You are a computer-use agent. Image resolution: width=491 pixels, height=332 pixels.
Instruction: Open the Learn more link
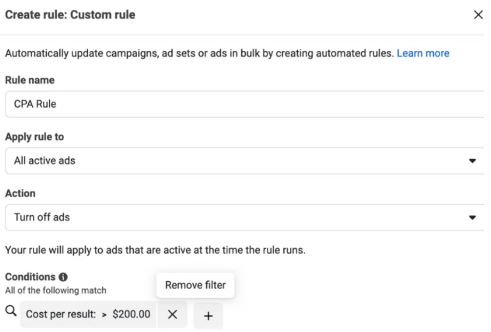[x=423, y=53]
